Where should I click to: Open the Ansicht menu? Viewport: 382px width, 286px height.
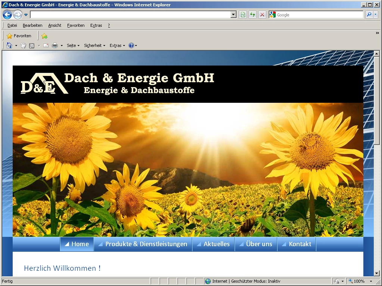tap(54, 25)
